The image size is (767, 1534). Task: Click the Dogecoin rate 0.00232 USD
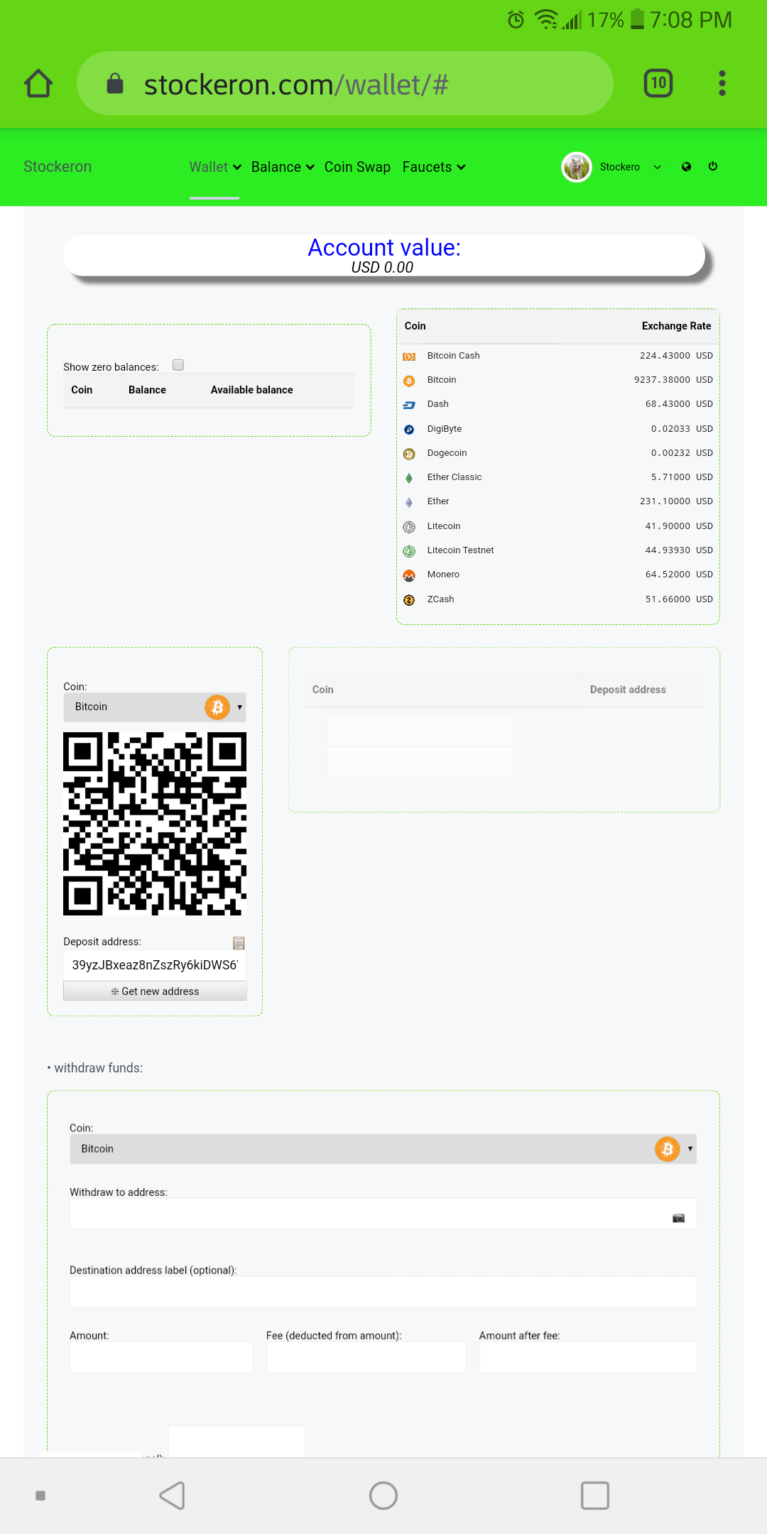682,453
